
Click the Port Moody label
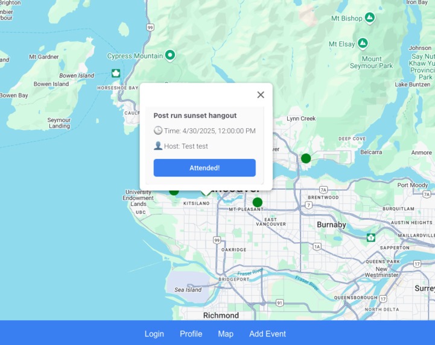click(413, 185)
